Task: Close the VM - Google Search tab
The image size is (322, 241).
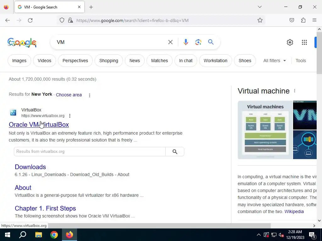Action: point(79,7)
